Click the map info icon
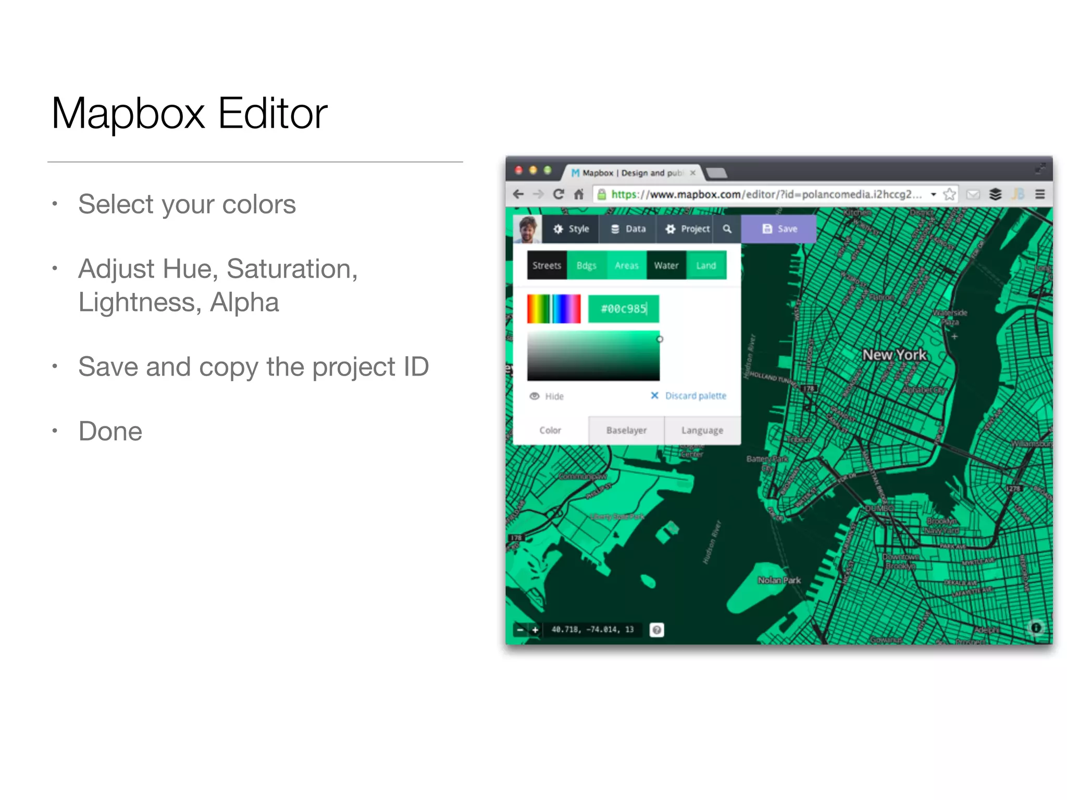 click(1036, 628)
